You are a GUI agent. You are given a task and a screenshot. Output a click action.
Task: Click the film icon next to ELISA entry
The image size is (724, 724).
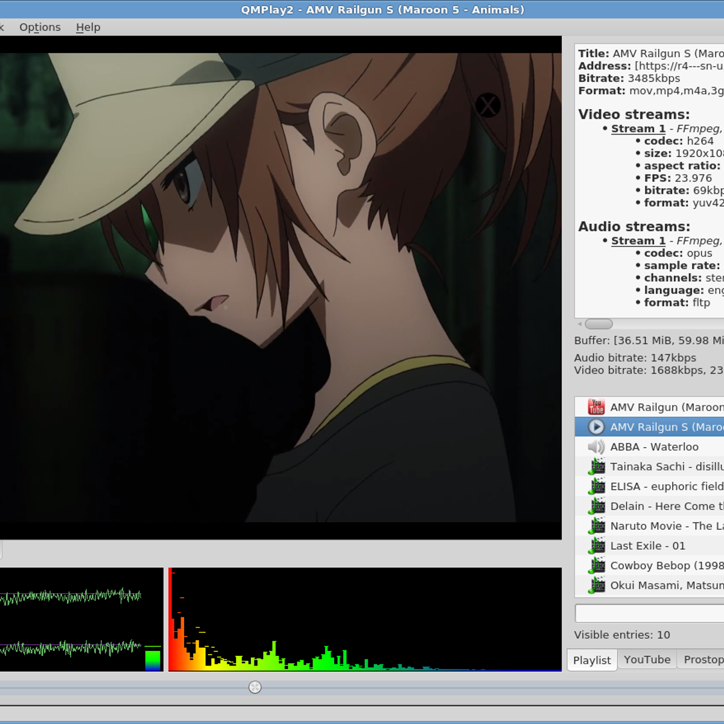(597, 486)
